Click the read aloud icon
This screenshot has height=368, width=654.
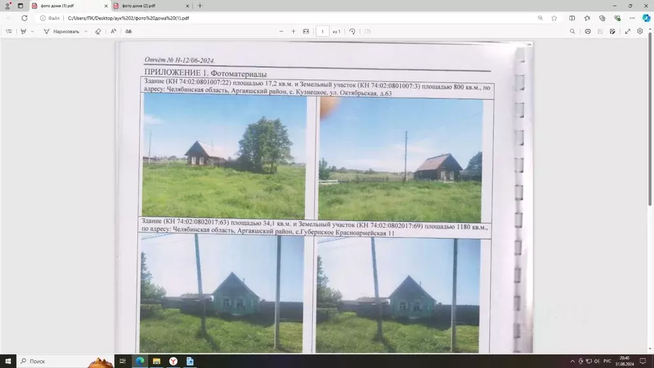coord(128,31)
